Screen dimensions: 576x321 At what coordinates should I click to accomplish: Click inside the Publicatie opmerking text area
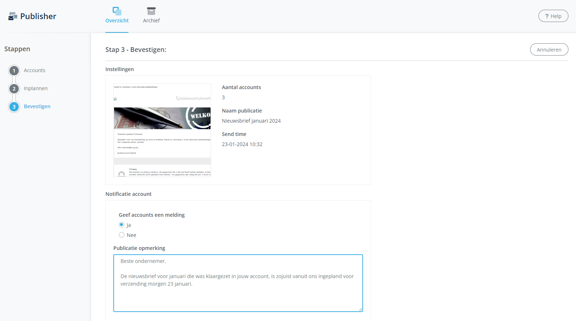click(238, 296)
